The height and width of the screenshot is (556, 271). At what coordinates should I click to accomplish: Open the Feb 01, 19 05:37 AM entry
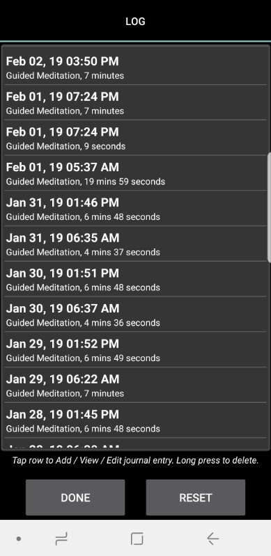[x=135, y=173]
